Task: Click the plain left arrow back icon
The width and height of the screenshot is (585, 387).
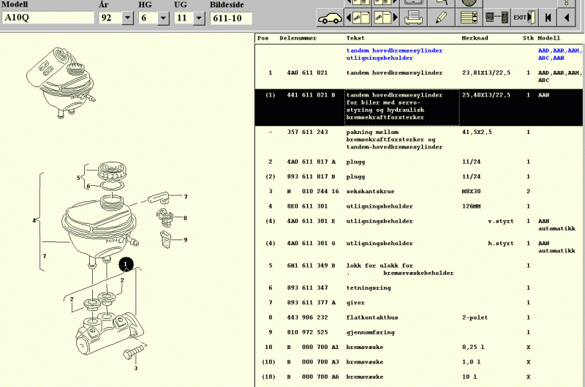Action: click(x=568, y=17)
